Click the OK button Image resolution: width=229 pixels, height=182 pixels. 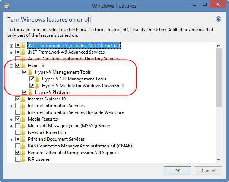[177, 171]
